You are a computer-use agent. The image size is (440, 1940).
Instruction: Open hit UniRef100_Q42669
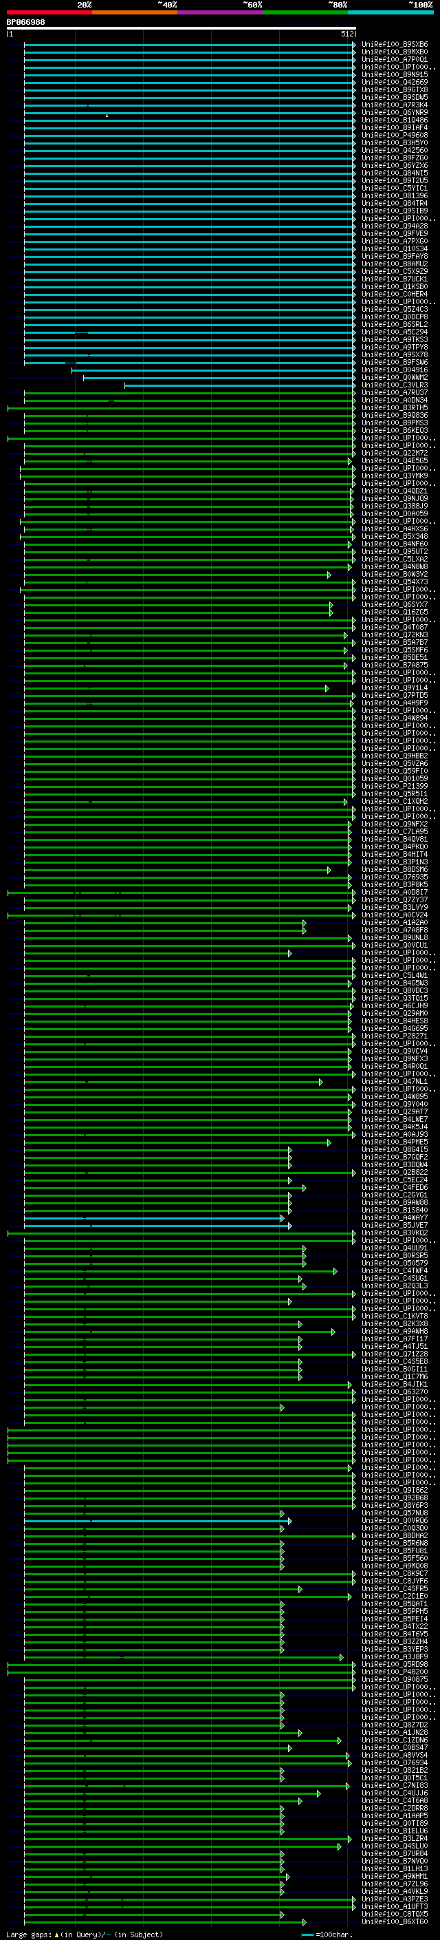[x=395, y=82]
